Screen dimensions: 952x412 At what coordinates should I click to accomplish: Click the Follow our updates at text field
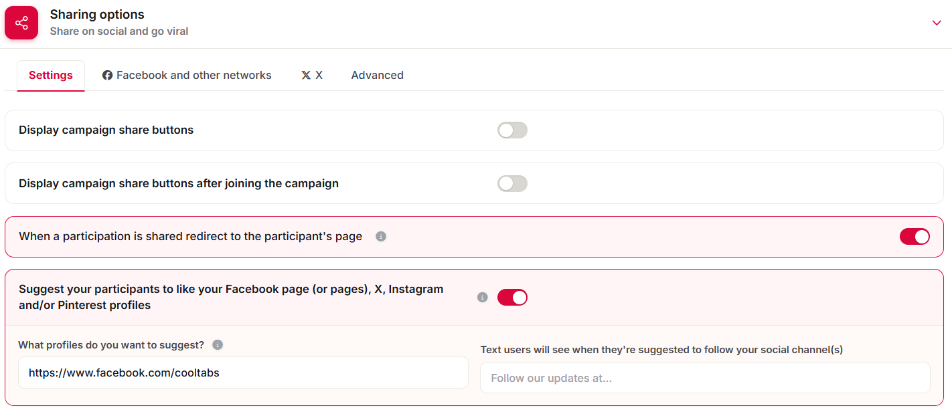(705, 378)
